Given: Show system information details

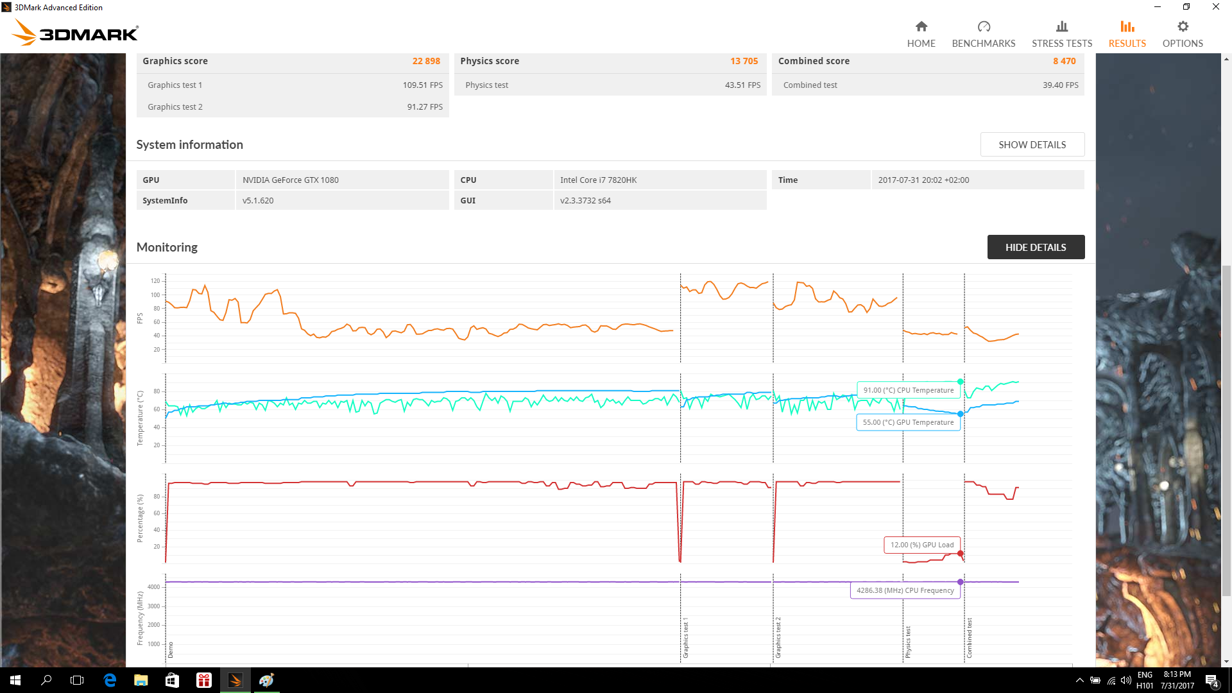Looking at the screenshot, I should (1032, 144).
